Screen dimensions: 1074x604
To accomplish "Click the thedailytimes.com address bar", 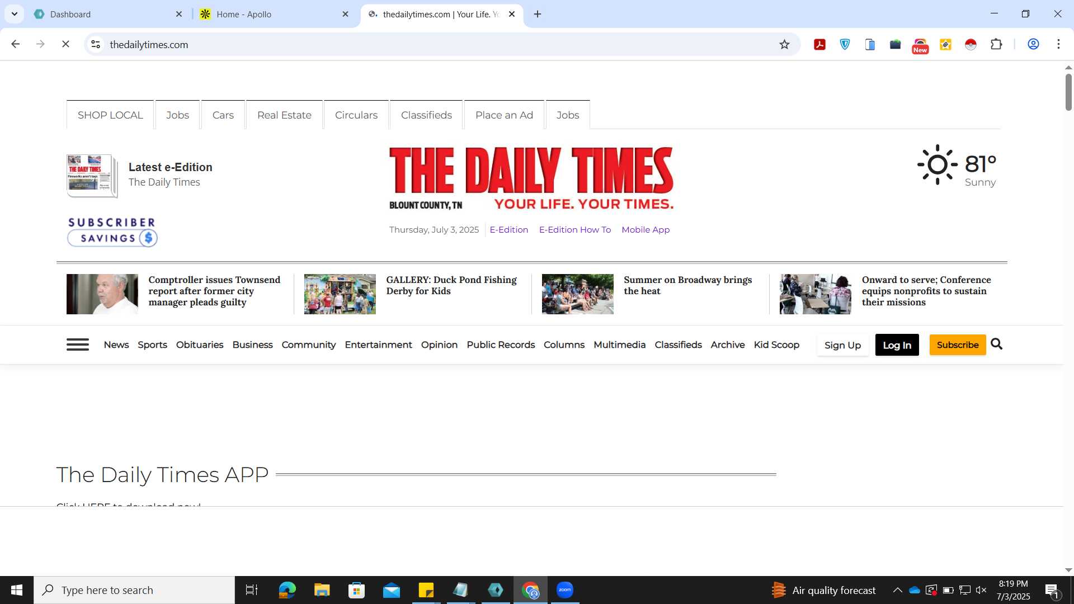I will (x=436, y=45).
